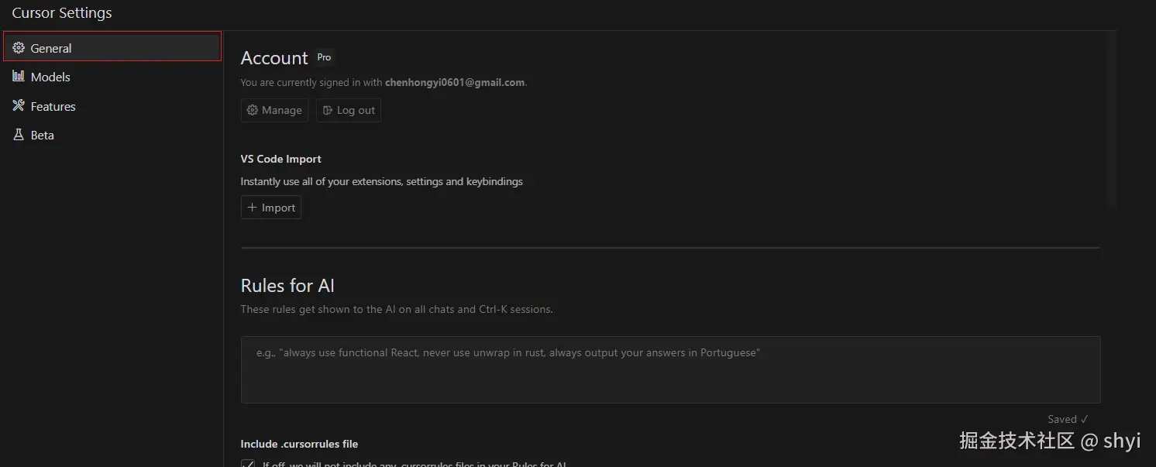
Task: Click the gear icon on the Manage button
Action: 253,111
